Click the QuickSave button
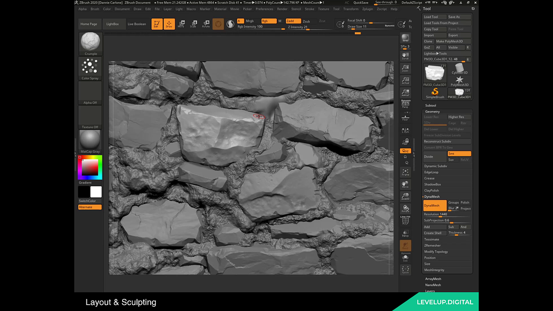The width and height of the screenshot is (553, 311). [361, 2]
